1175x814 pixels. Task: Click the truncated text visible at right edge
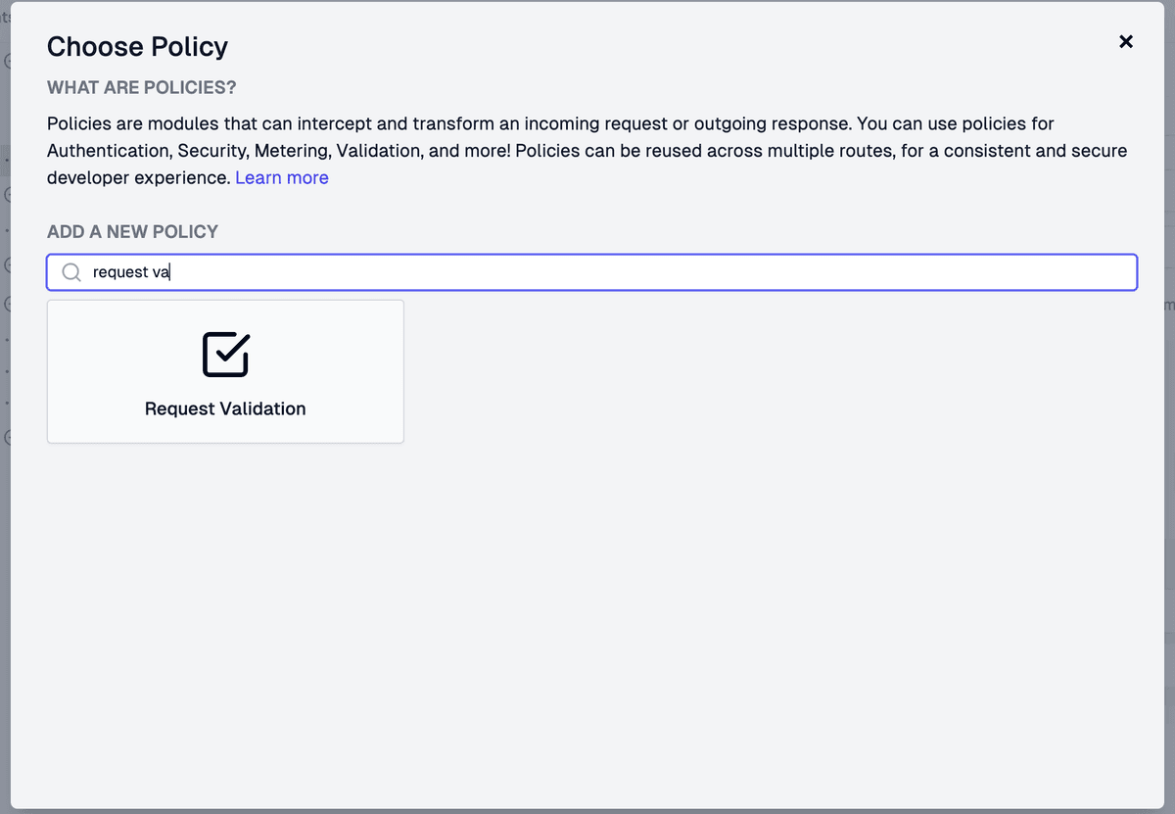tap(1167, 306)
